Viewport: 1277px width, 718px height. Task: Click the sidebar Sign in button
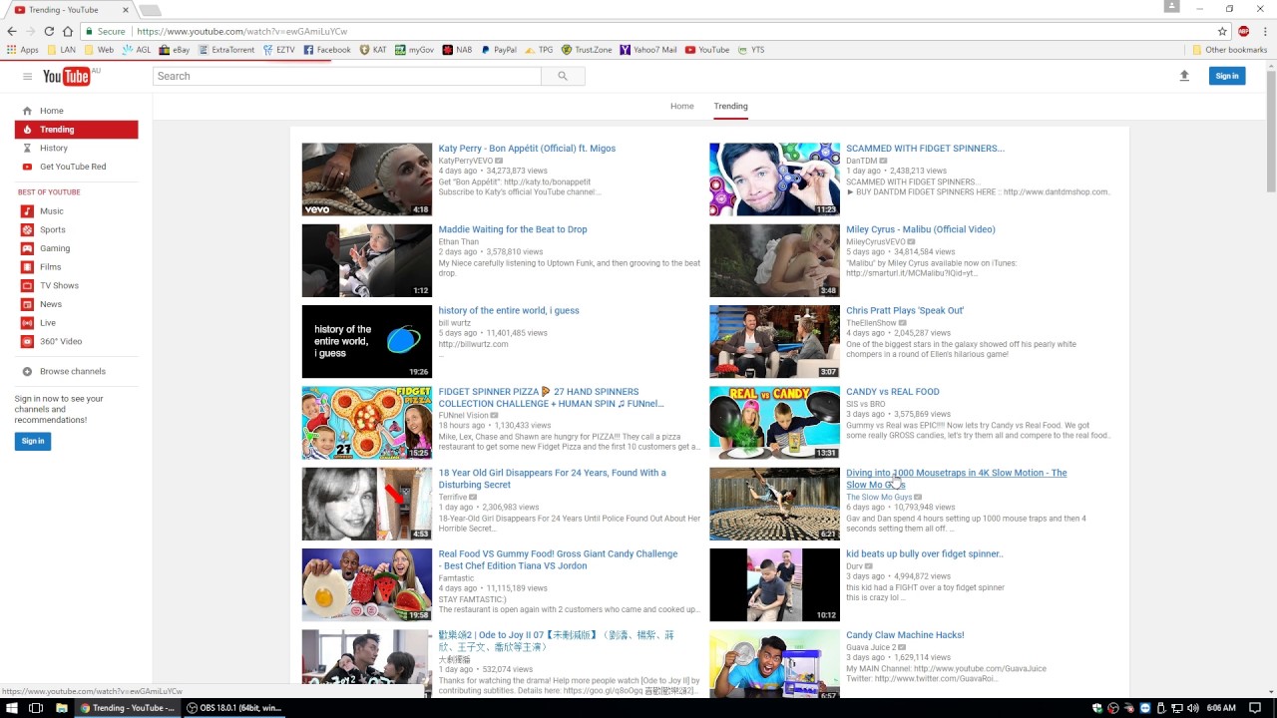tap(33, 441)
